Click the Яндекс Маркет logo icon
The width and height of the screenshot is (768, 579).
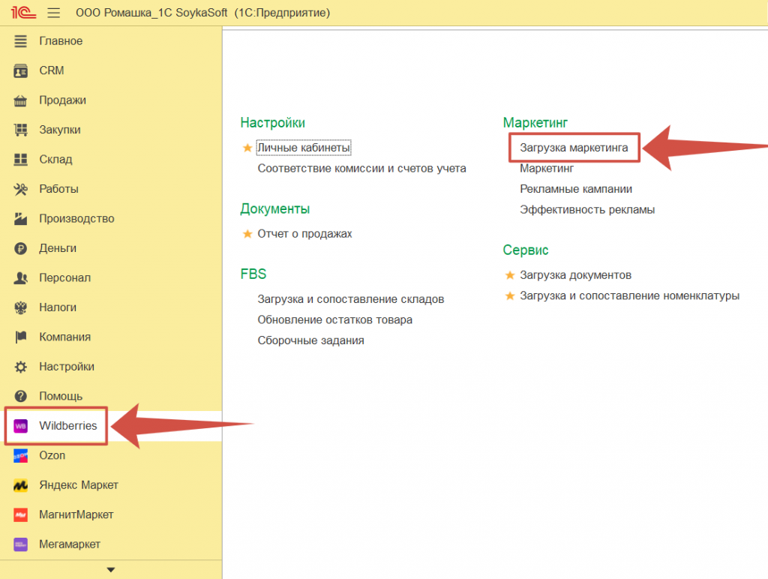click(x=22, y=485)
